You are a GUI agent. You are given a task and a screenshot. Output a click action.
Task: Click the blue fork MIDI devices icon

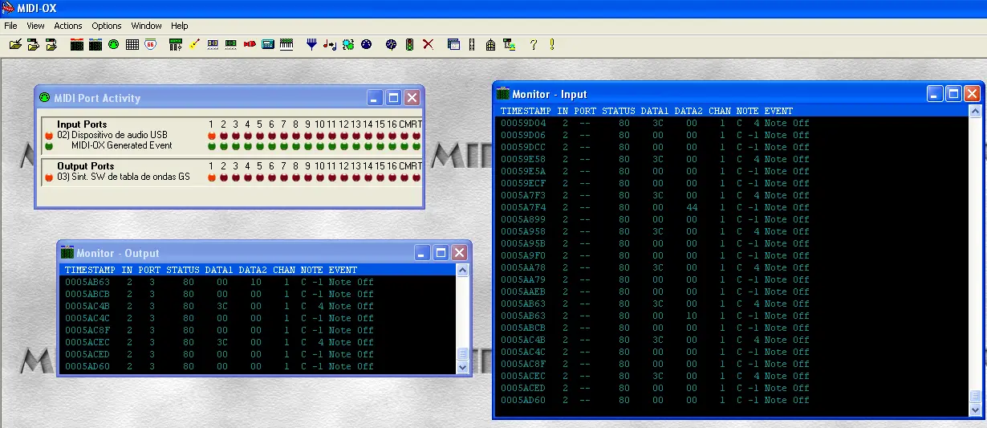coord(312,45)
